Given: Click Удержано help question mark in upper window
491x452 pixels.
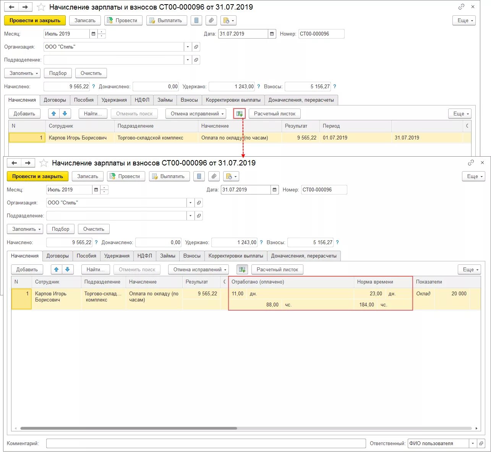Looking at the screenshot, I should [259, 86].
